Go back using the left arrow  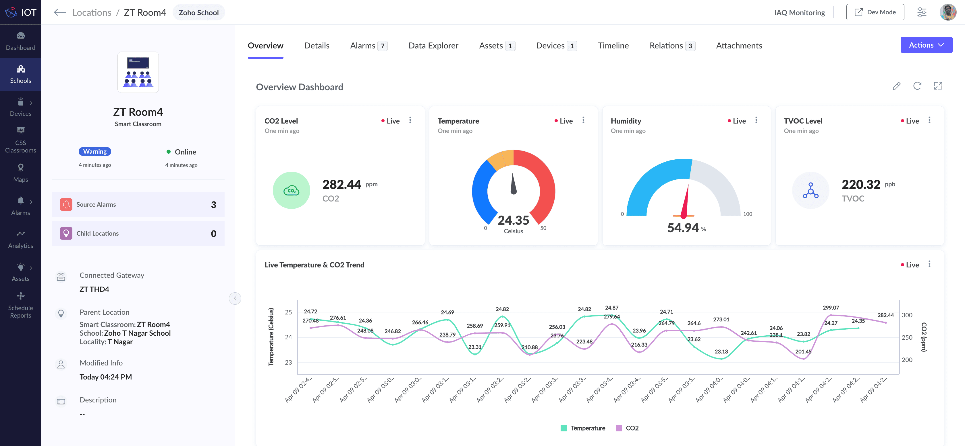[59, 12]
